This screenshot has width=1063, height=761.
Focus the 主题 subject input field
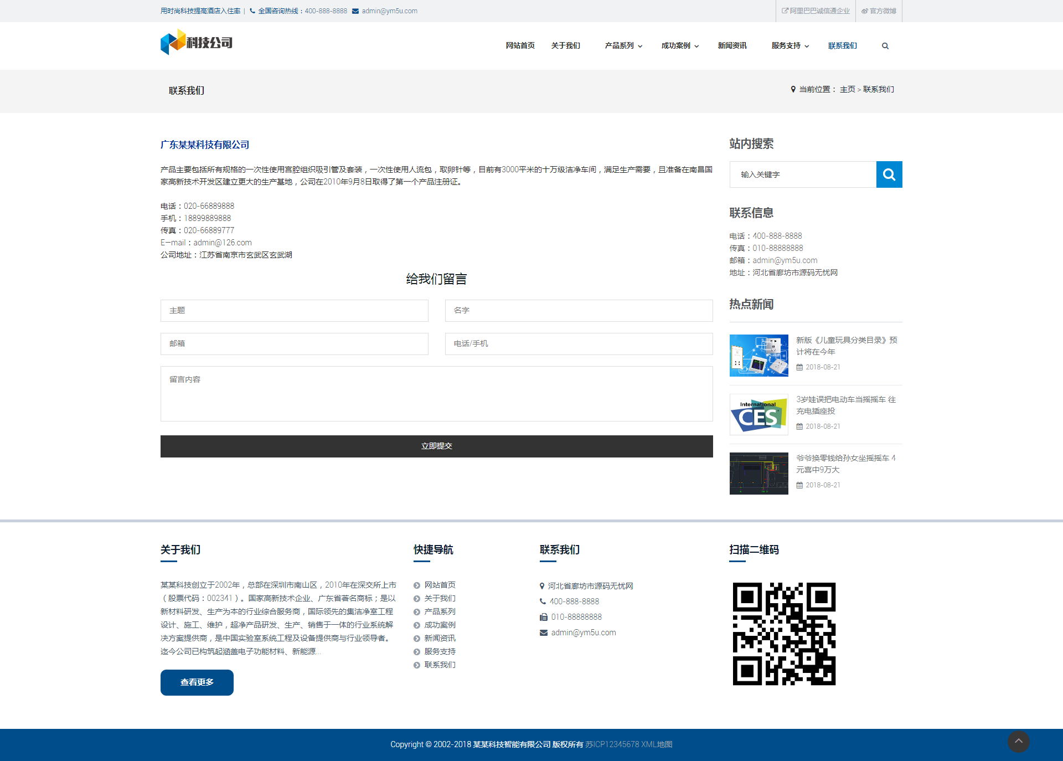coord(294,311)
